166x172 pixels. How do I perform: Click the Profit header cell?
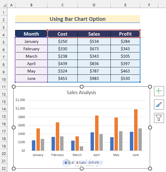(x=125, y=34)
